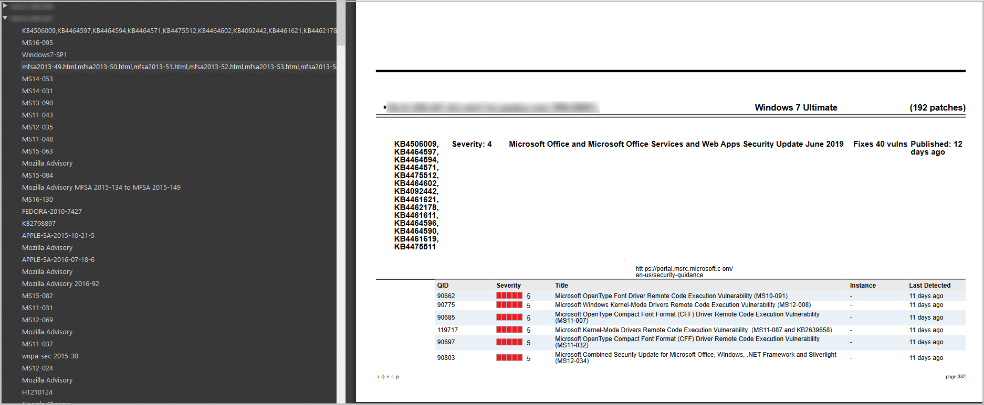Viewport: 984px width, 405px height.
Task: Click the Published: 12 days ago text
Action: tap(936, 148)
